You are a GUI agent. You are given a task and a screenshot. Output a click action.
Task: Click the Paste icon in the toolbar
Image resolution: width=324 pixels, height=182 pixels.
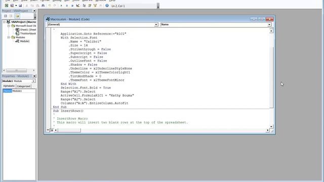[x=37, y=6]
